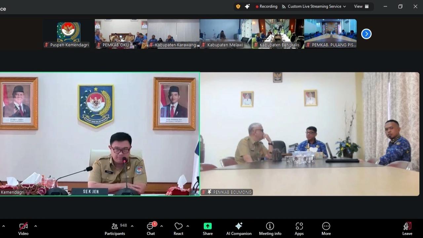Click the PEMKAB BOLMONG video tile
The image size is (423, 238).
(310, 134)
